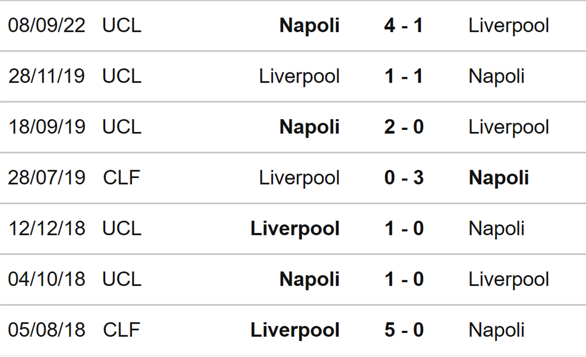Click the UCL label on 28/11/19

122,76
